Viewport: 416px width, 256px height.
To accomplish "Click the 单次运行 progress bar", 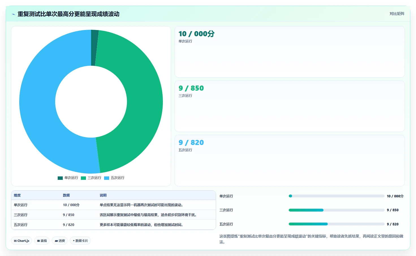I will (x=337, y=196).
